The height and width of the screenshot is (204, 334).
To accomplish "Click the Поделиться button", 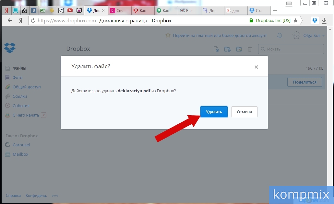I will [x=304, y=82].
